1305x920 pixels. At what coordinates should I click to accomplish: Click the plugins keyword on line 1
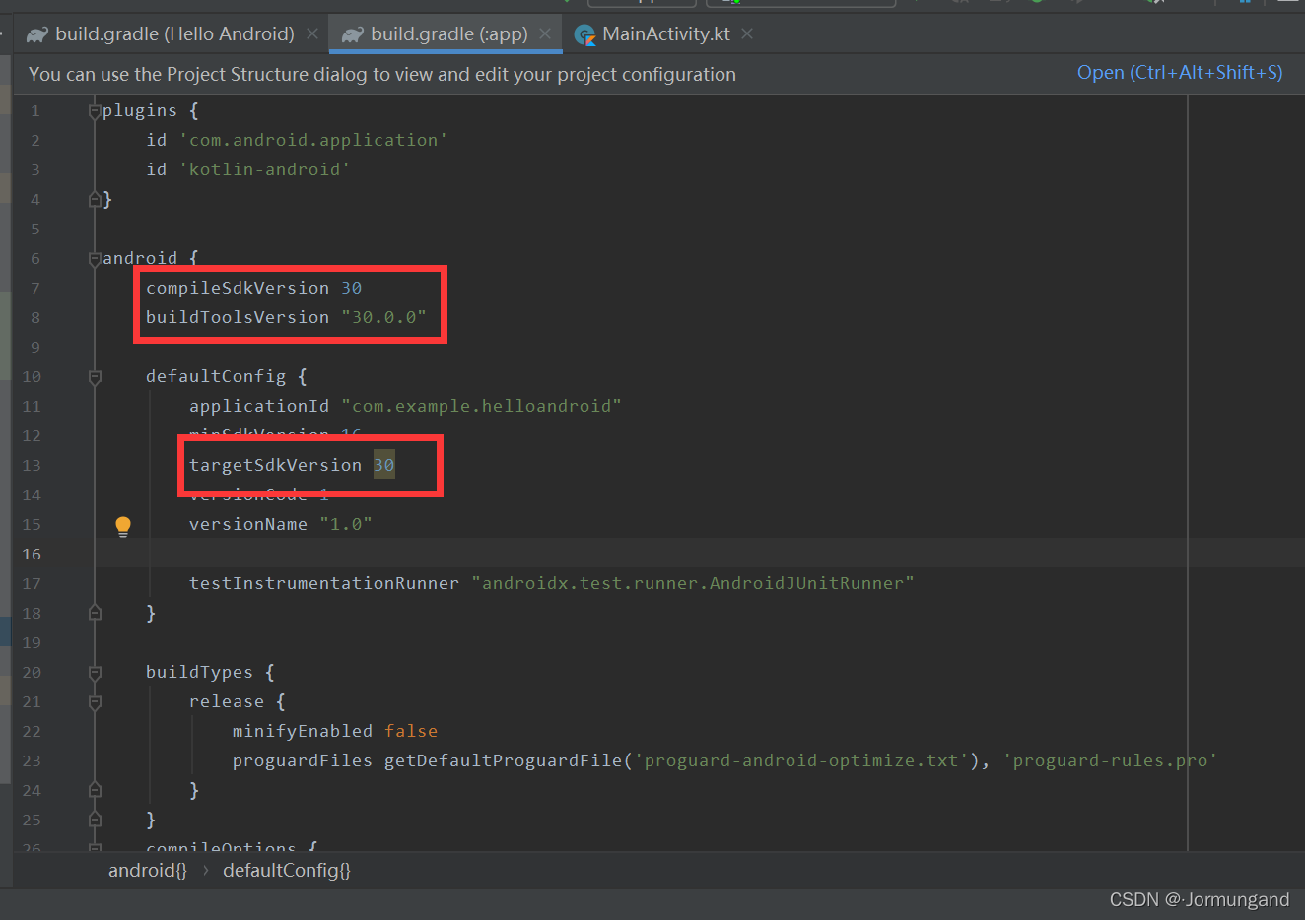point(140,110)
